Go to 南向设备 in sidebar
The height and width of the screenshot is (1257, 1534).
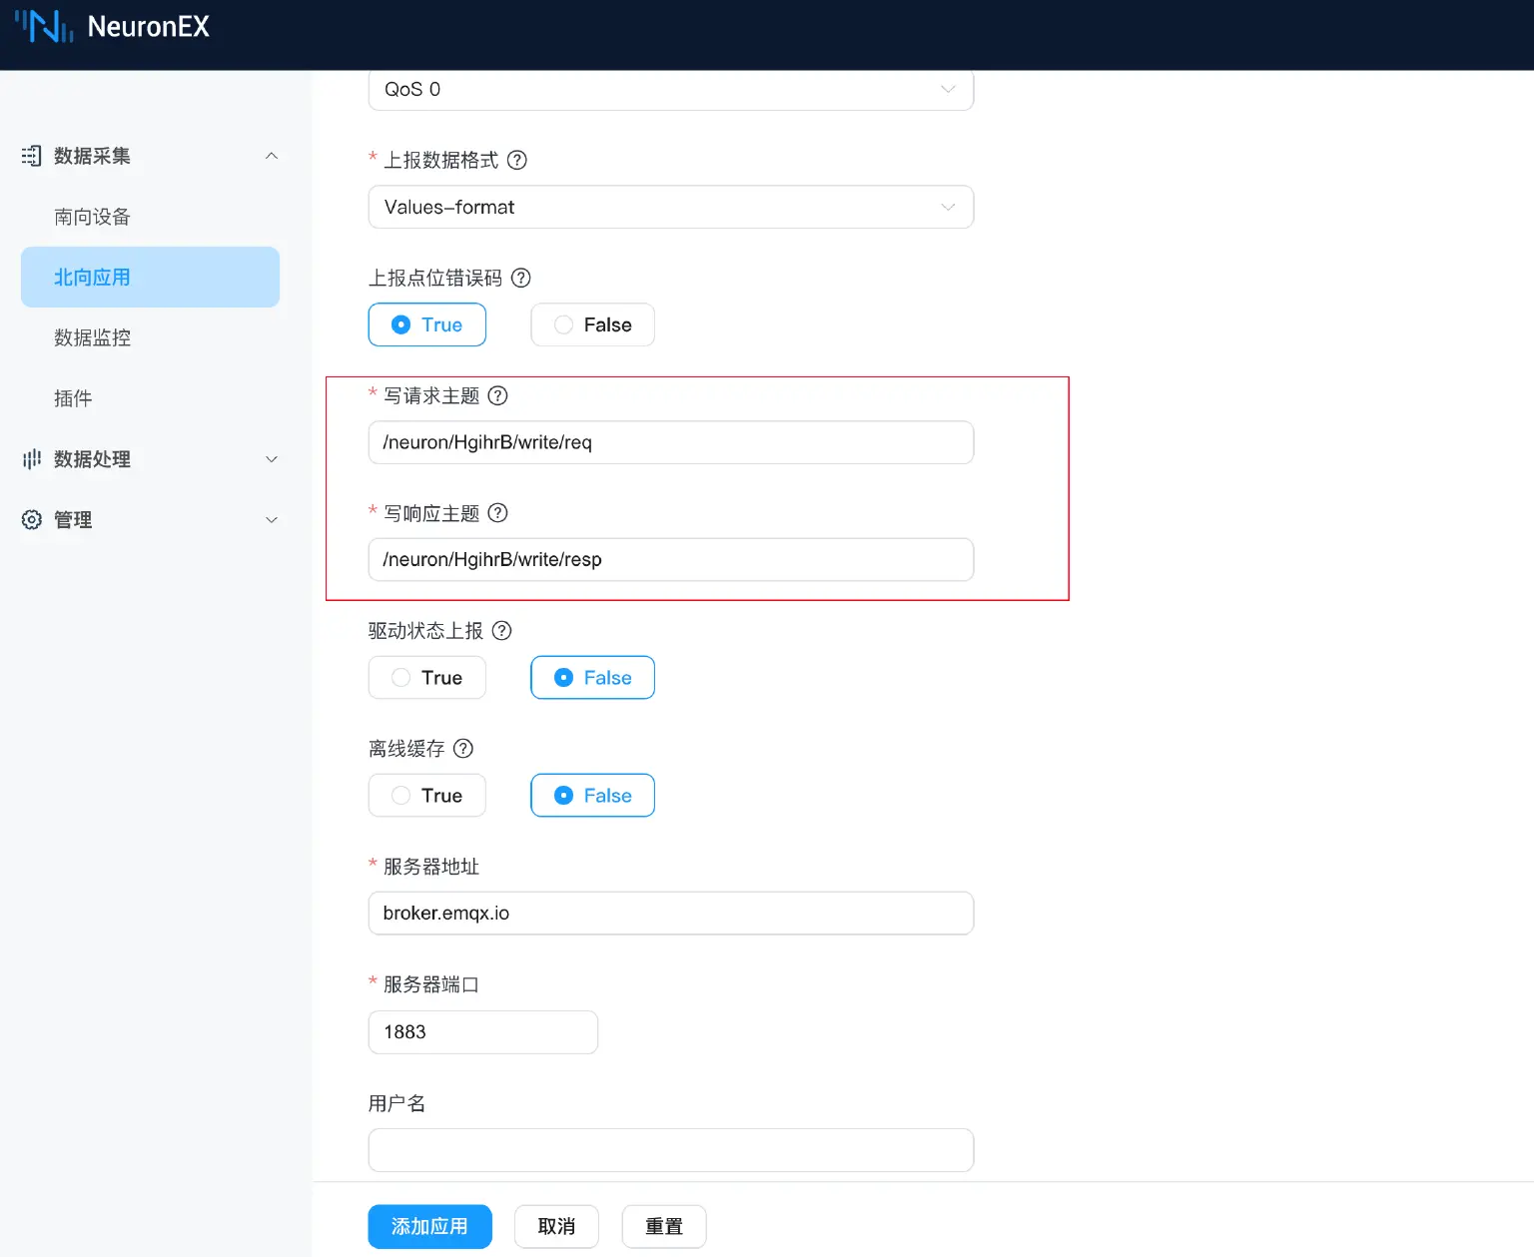click(92, 217)
